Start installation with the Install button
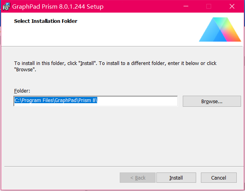 tap(176, 178)
